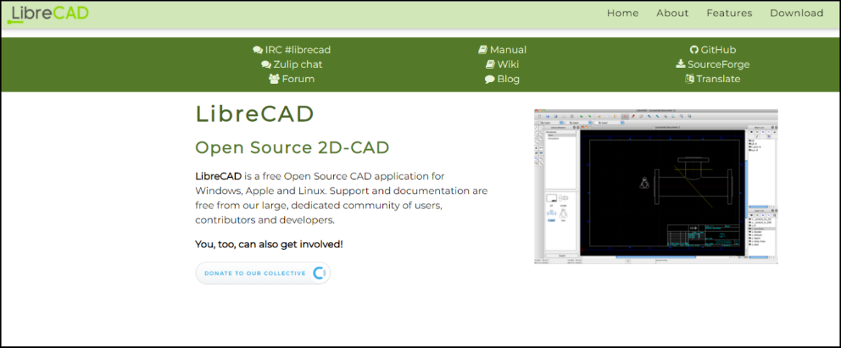841x348 pixels.
Task: Go to the Home page in navigation
Action: pyautogui.click(x=622, y=13)
